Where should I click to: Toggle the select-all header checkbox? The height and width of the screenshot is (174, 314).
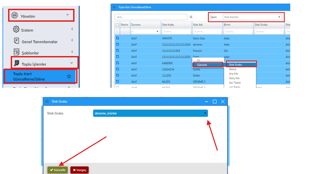pyautogui.click(x=117, y=25)
